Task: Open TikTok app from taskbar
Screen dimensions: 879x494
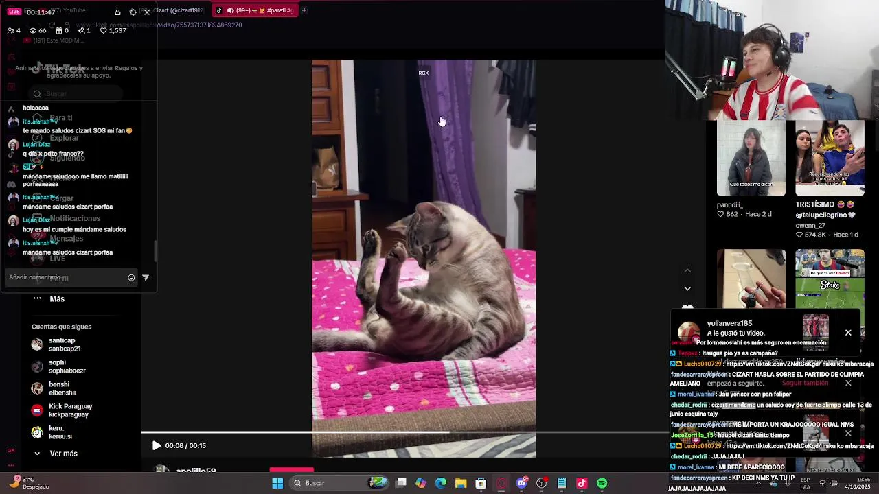Action: click(582, 483)
